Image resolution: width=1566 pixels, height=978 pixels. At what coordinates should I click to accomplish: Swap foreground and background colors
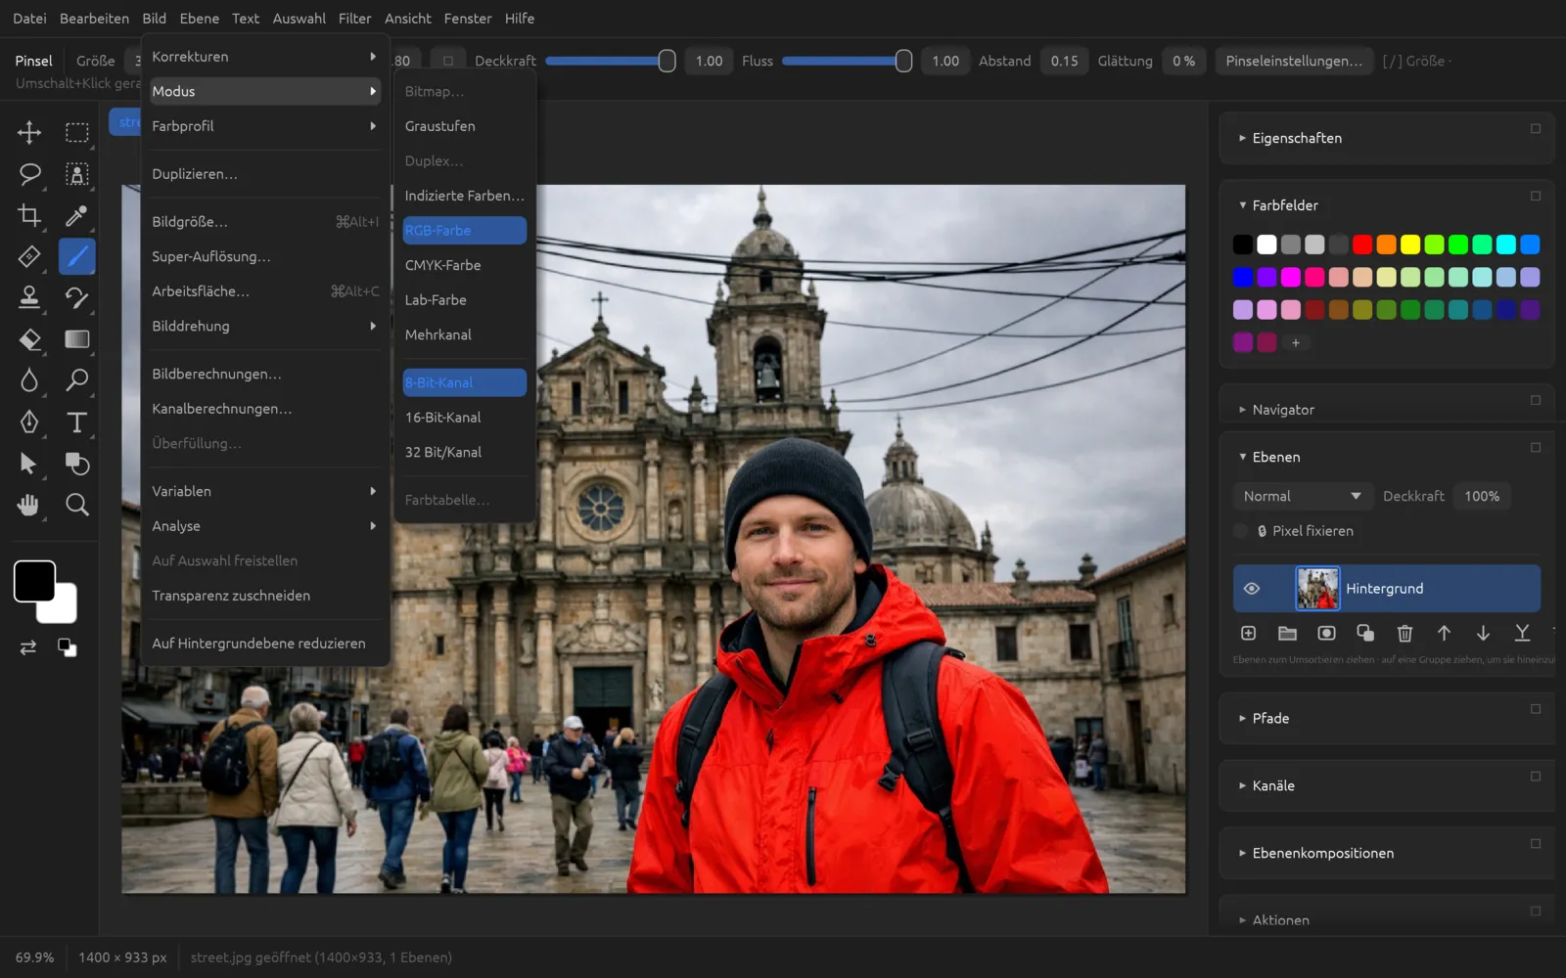click(27, 647)
